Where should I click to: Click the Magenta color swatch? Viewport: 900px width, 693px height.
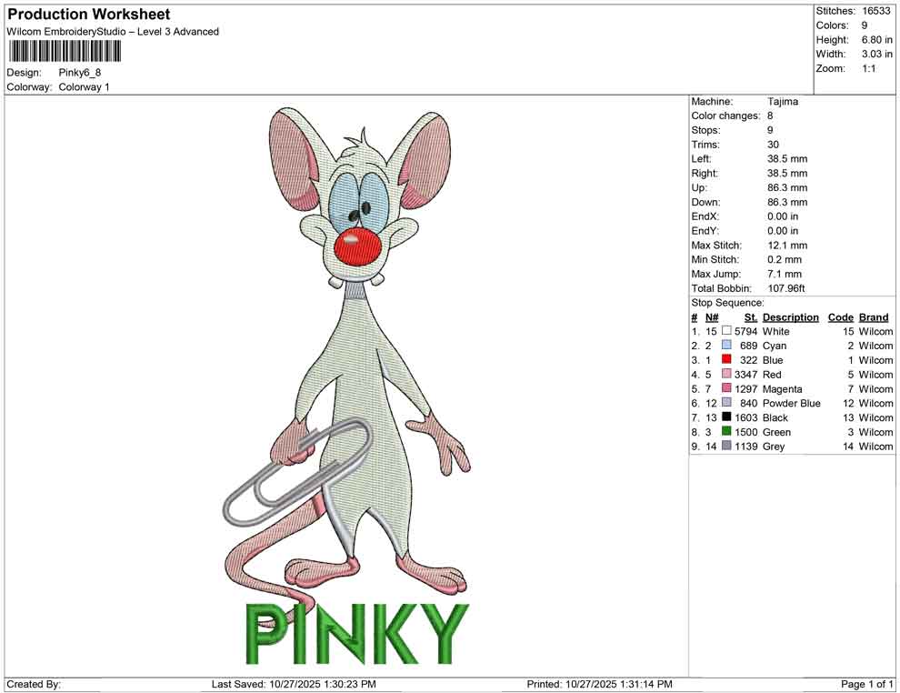pos(726,388)
